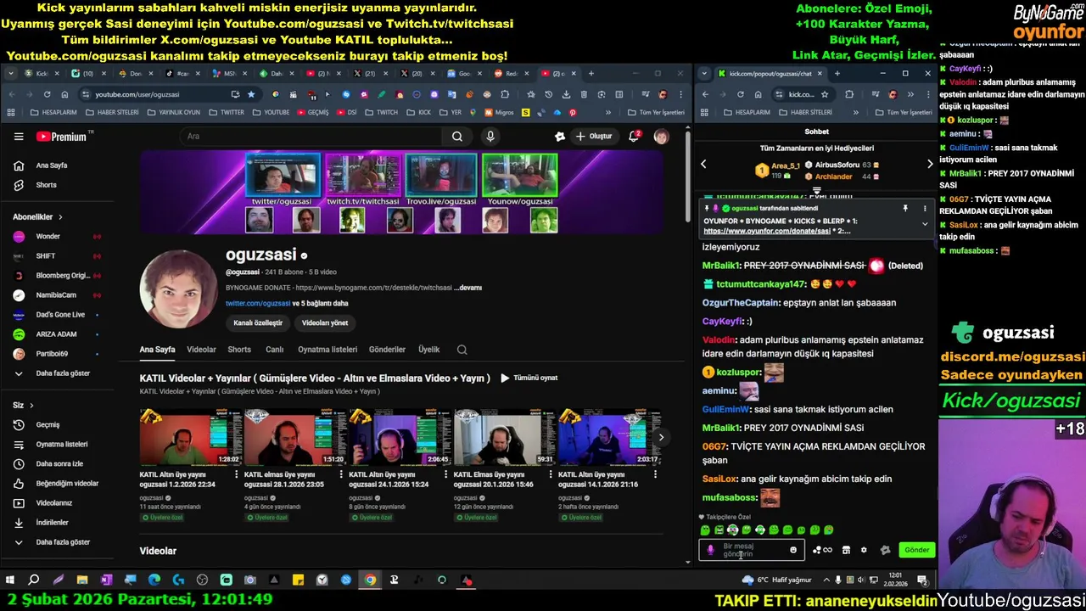Send the message with Gönder
Screen dimensions: 1086x611
click(917, 551)
